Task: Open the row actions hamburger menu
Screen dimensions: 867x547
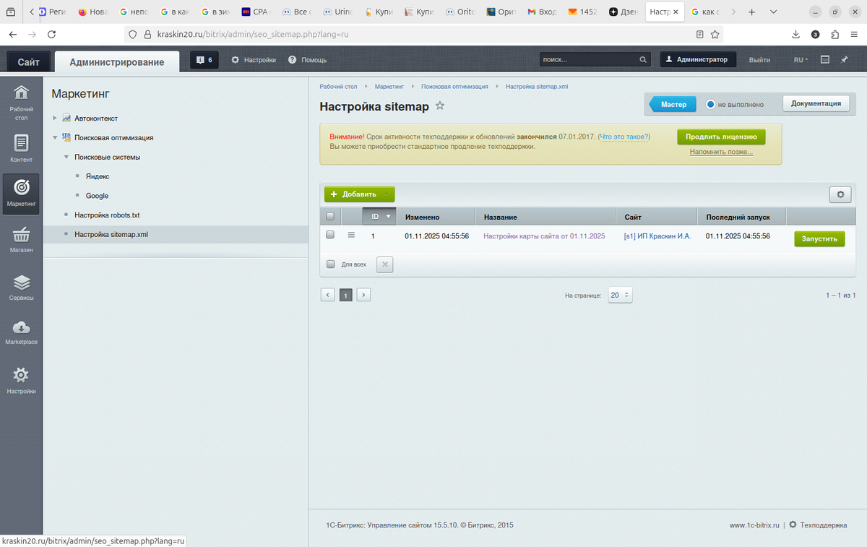Action: pyautogui.click(x=351, y=235)
